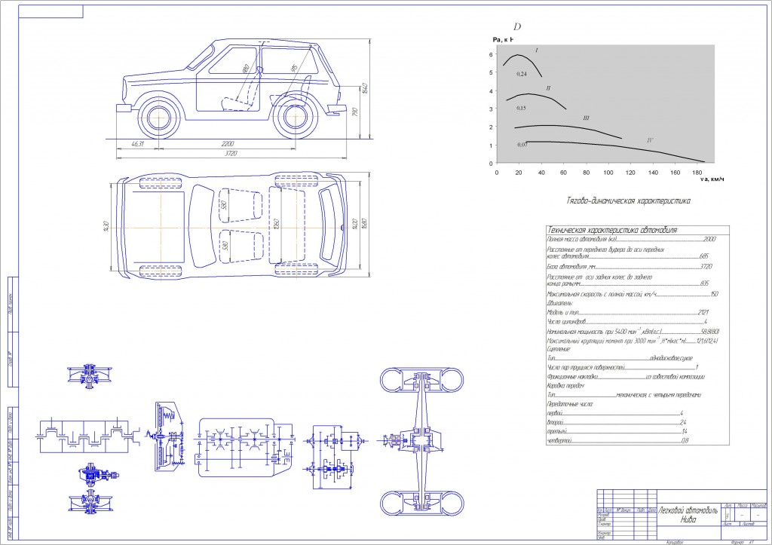Click the value 685 in the specification table
This screenshot has width=772, height=545.
703,256
